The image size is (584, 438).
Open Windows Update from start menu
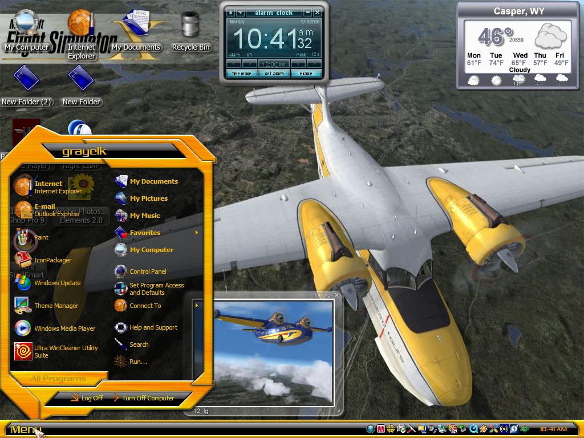48,283
